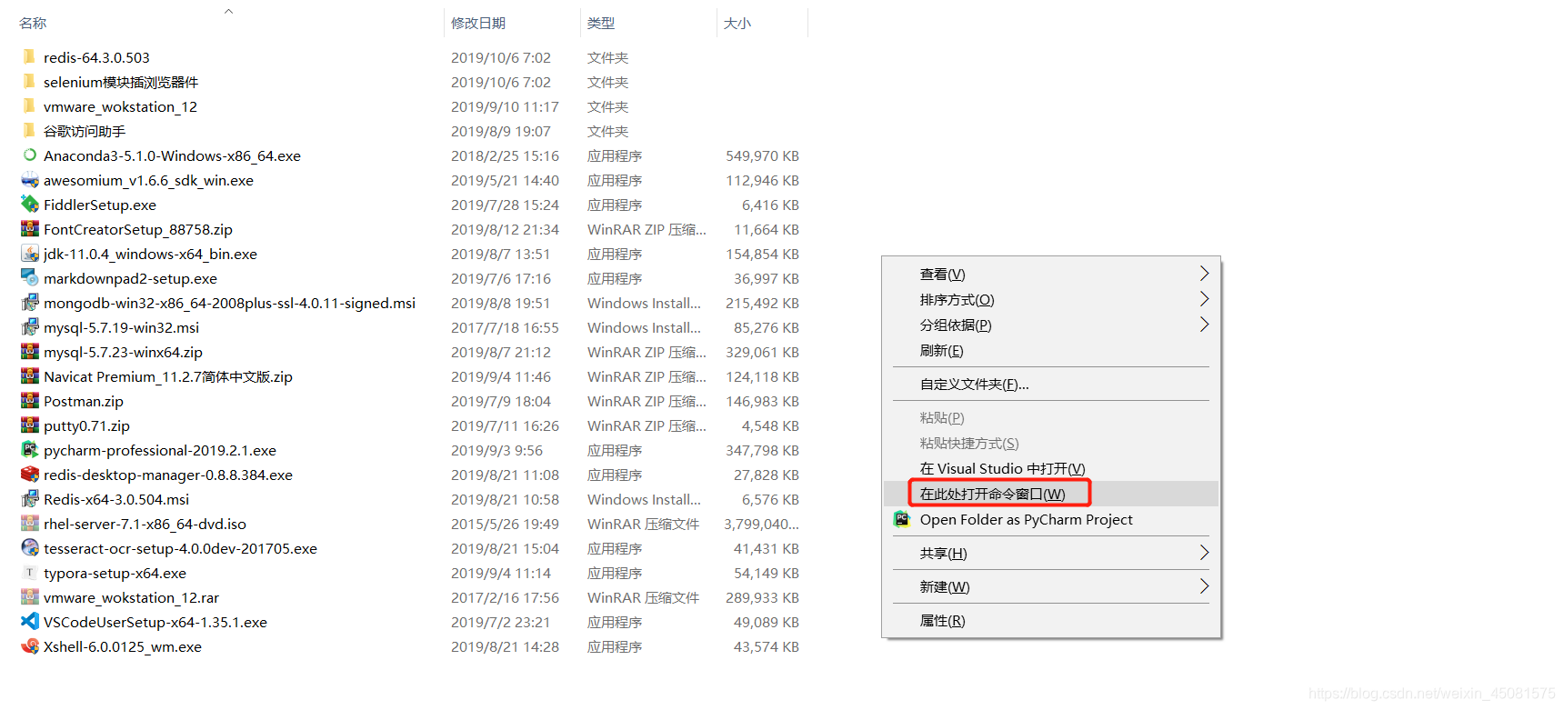Viewport: 1564px width, 710px height.
Task: Expand the 查看(V) submenu arrow
Action: tap(1204, 274)
